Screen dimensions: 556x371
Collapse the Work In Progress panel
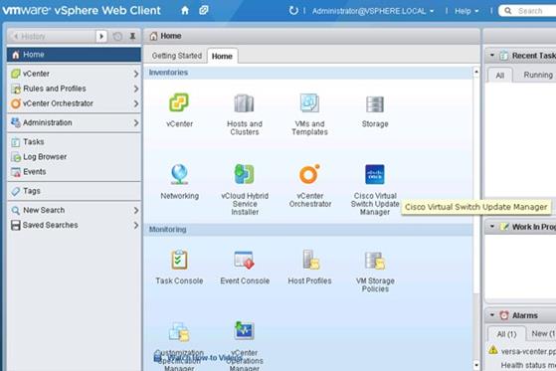[x=492, y=227]
